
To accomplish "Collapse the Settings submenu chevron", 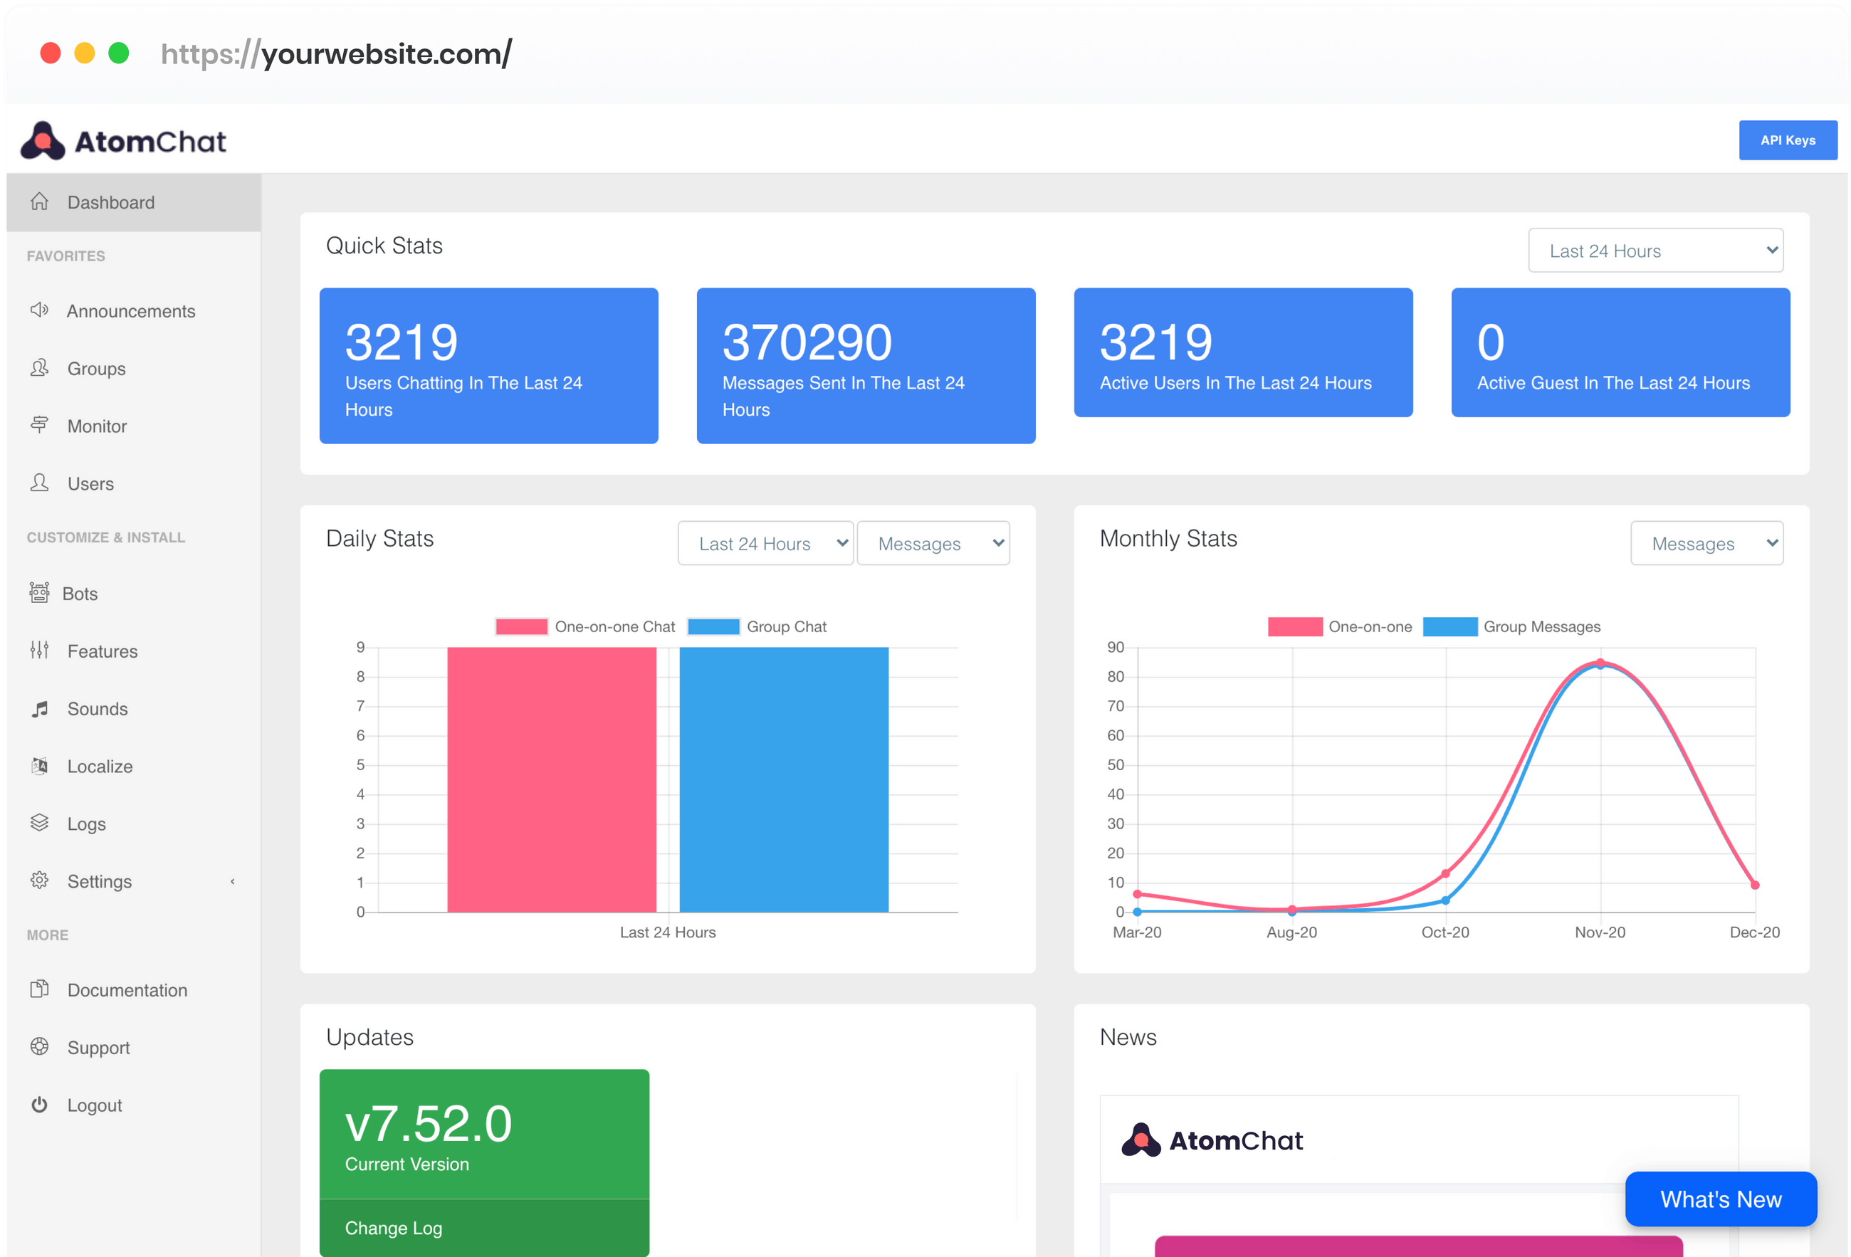I will [232, 881].
